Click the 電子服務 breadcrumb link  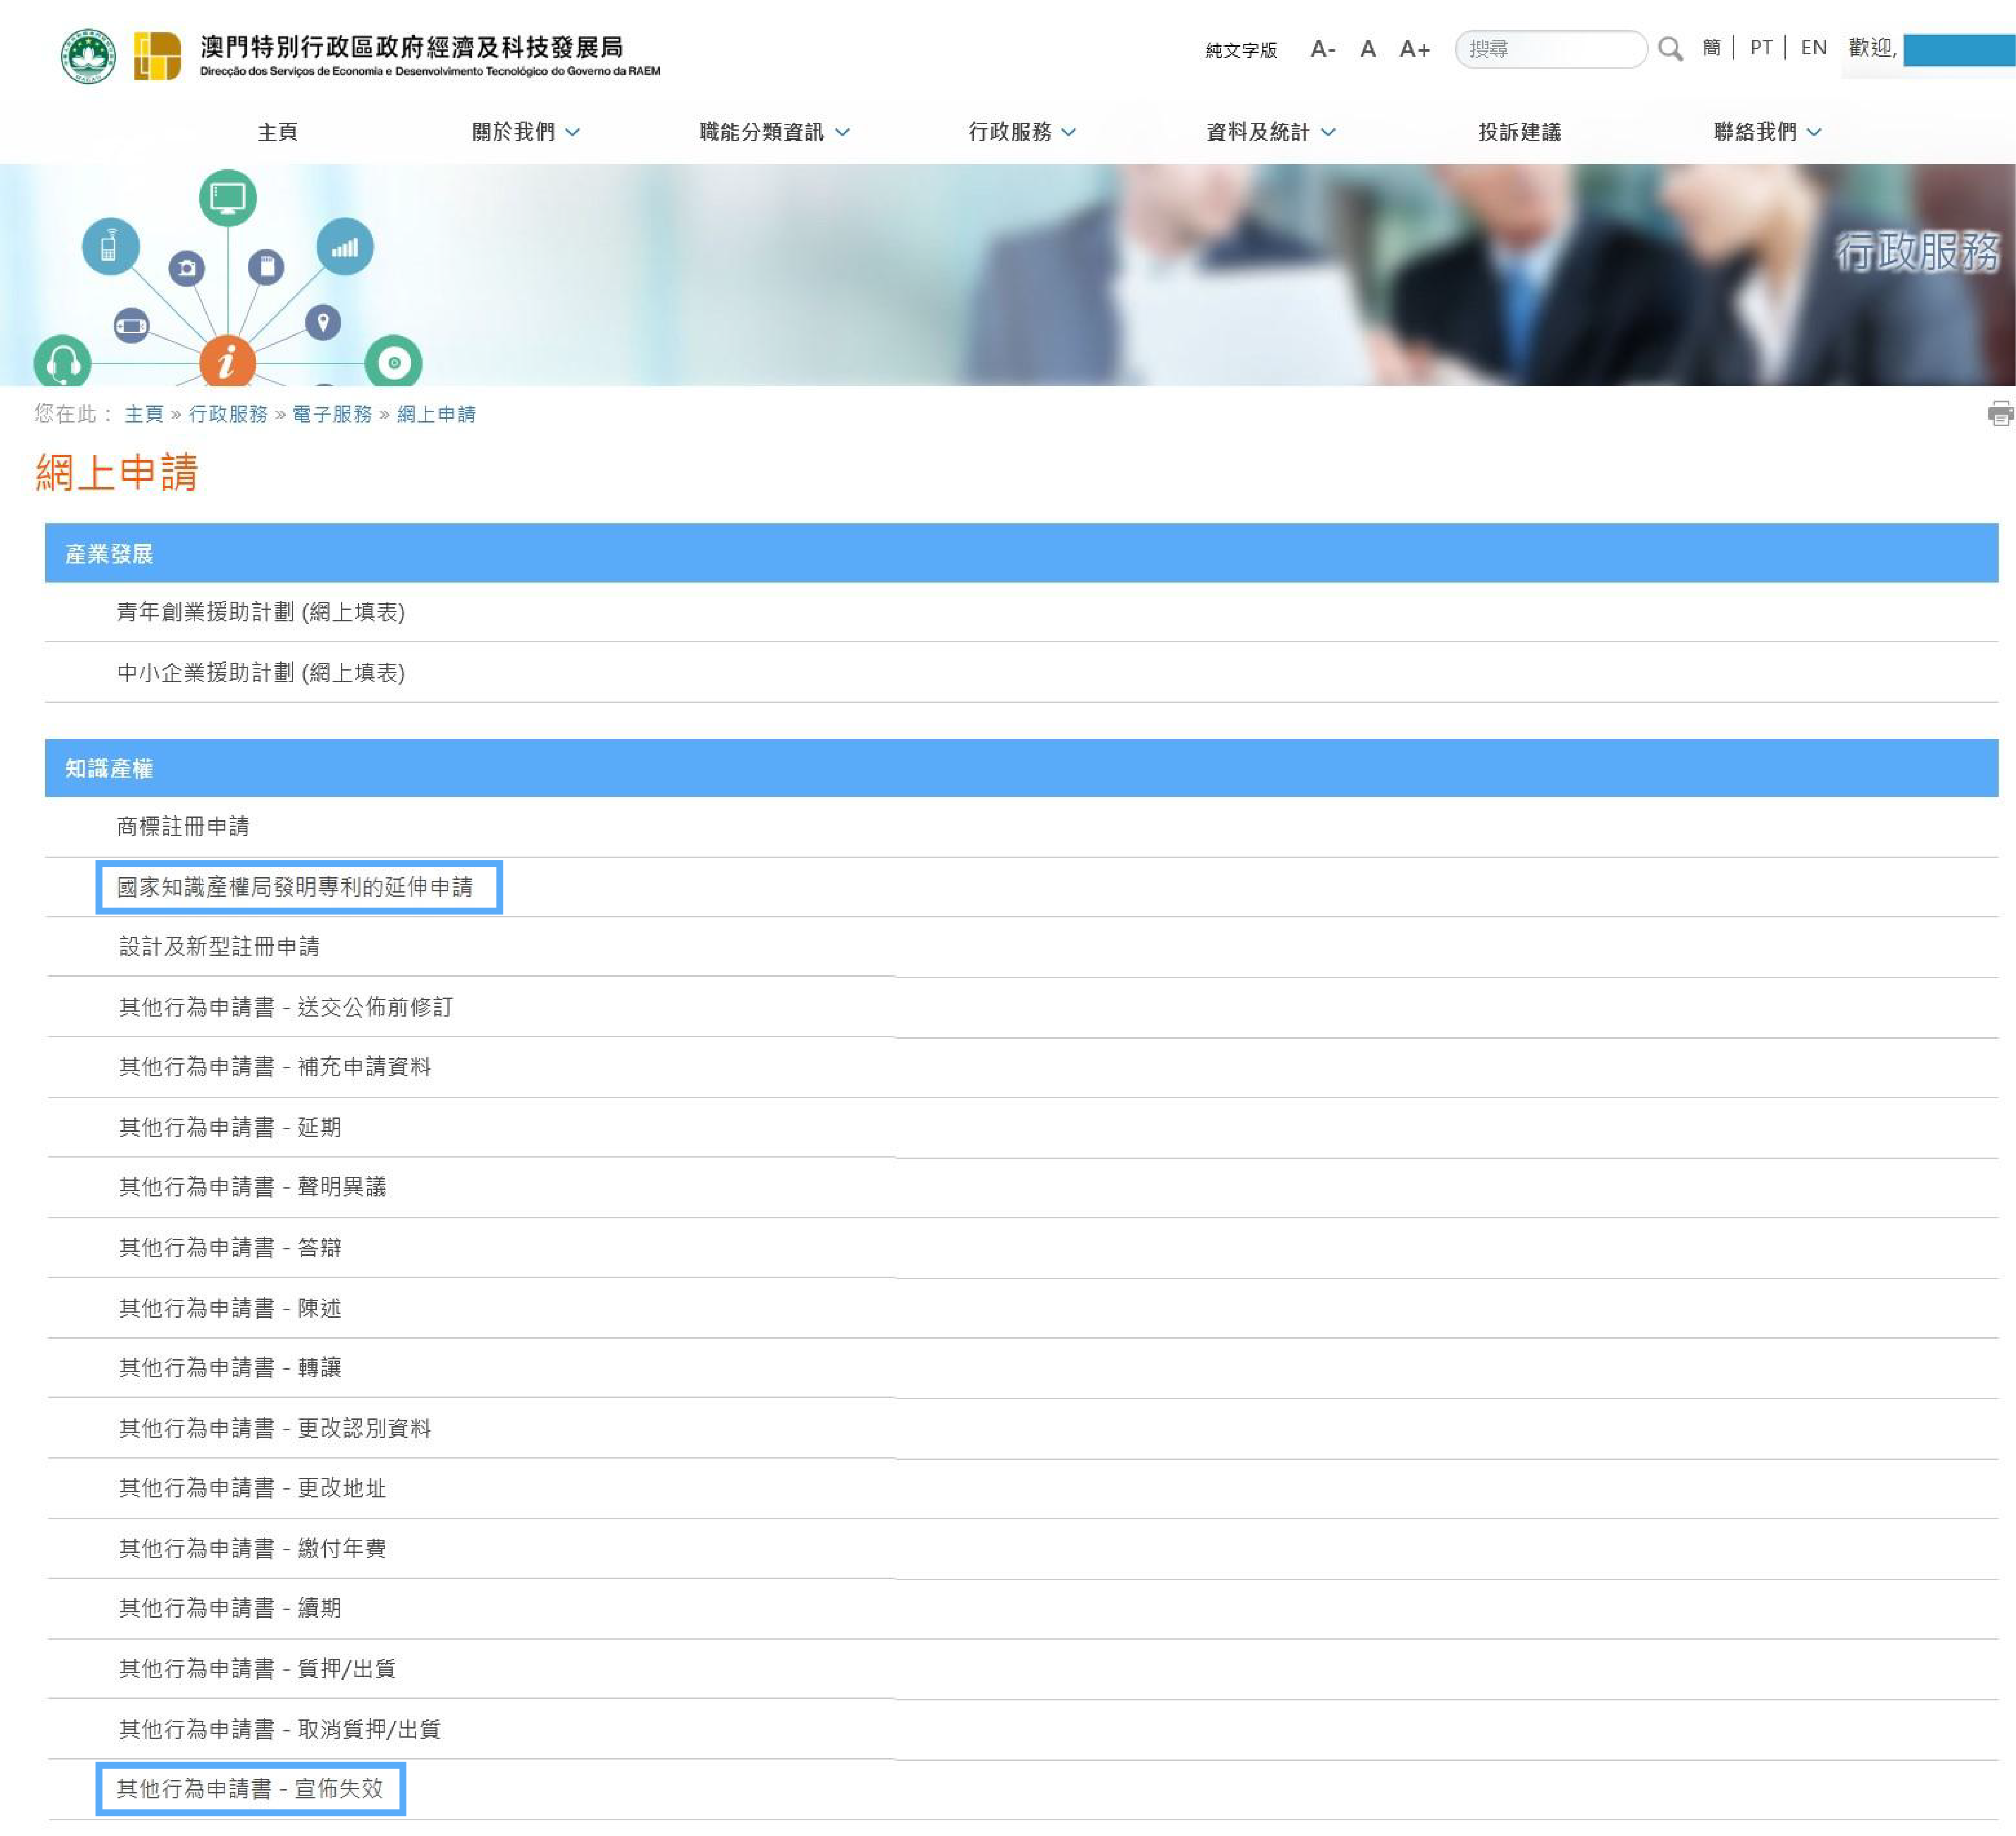(331, 414)
